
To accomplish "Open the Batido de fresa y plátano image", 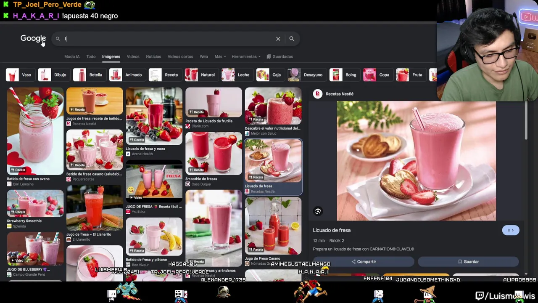I will pyautogui.click(x=154, y=237).
